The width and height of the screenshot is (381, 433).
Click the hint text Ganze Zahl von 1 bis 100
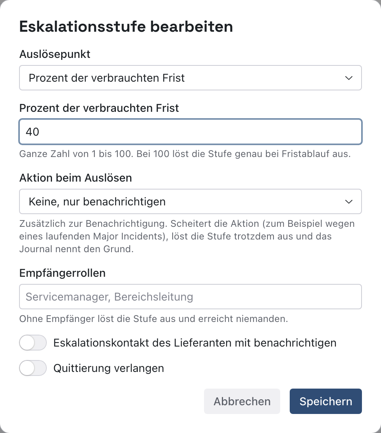tap(185, 154)
